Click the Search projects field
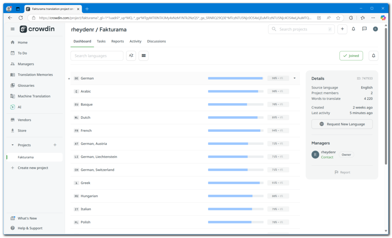This screenshot has height=238, width=392. (301, 29)
